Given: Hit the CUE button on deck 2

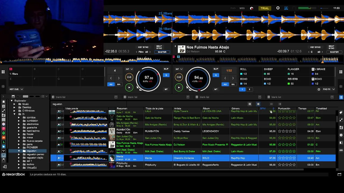Looking at the screenshot, I should point(179,77).
